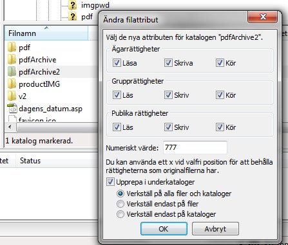Select Verkställ på alla filer och kataloger
The height and width of the screenshot is (245, 288).
click(120, 194)
